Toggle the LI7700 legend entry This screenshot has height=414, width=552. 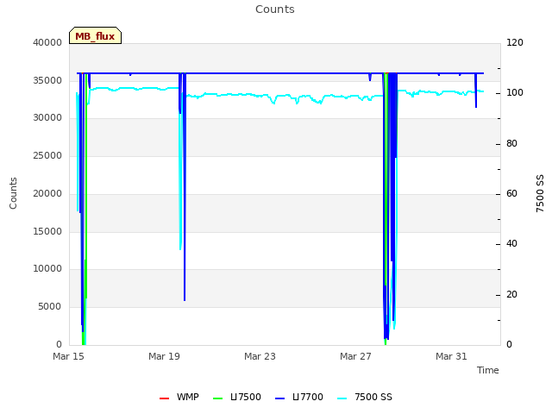[x=299, y=397]
